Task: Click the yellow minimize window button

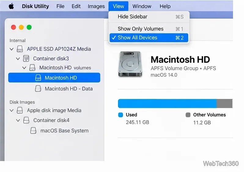Action: pyautogui.click(x=21, y=27)
